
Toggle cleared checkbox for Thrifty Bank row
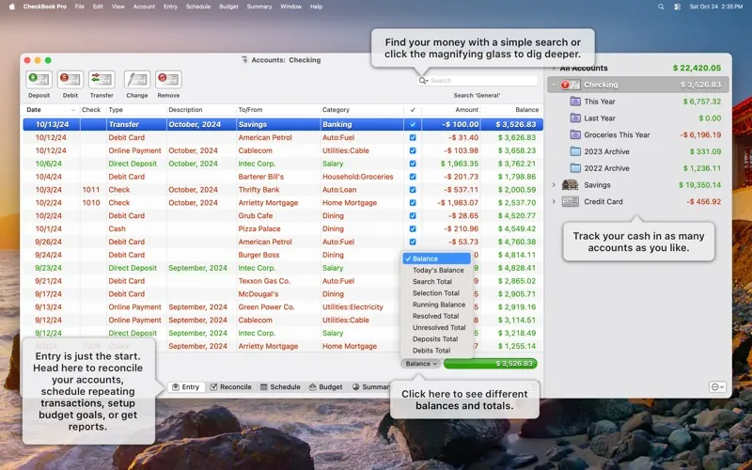coord(413,190)
